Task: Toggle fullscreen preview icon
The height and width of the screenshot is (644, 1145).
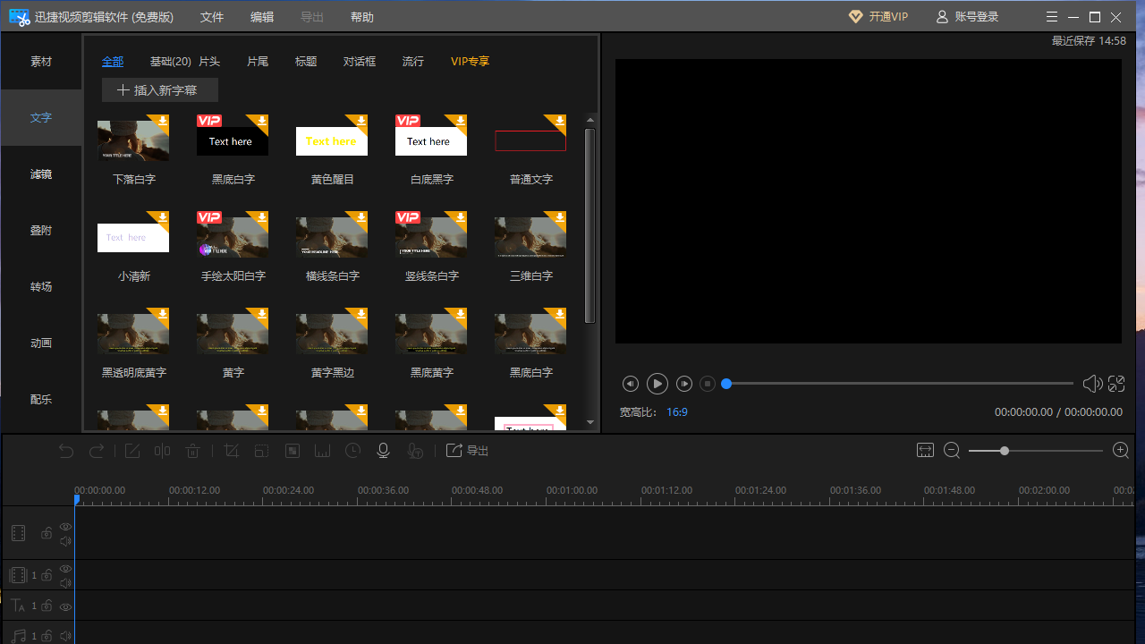Action: [x=1116, y=384]
